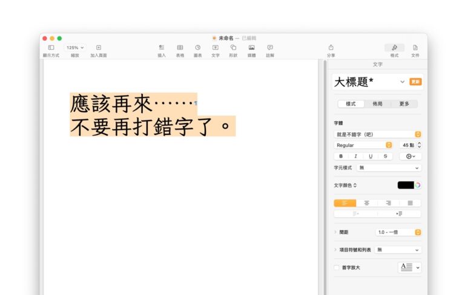
Task: Click the font size stepper arrows
Action: coord(419,145)
